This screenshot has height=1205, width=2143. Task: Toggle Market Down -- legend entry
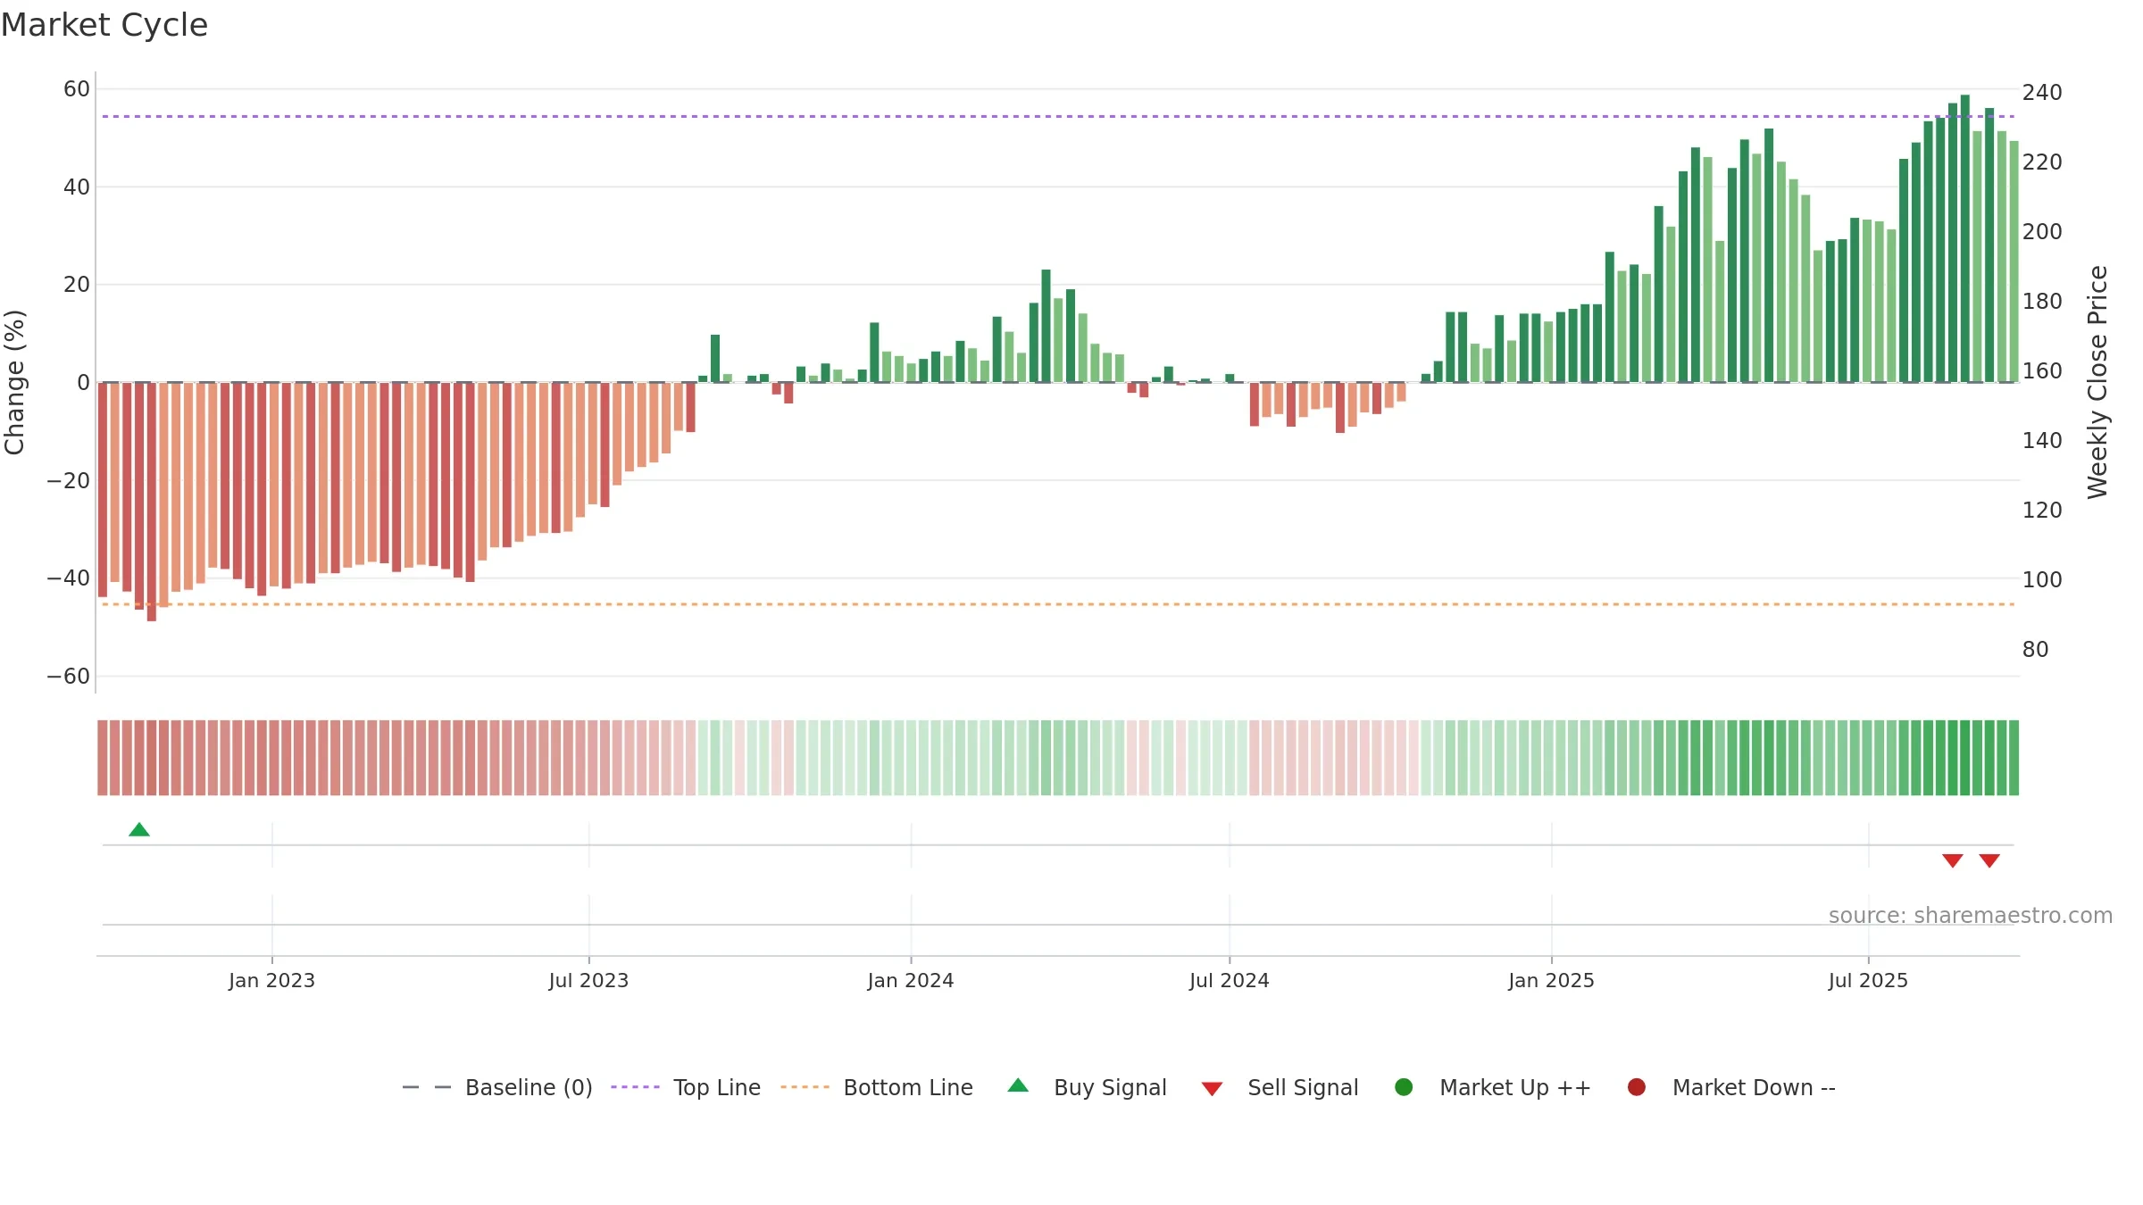[x=1731, y=1087]
